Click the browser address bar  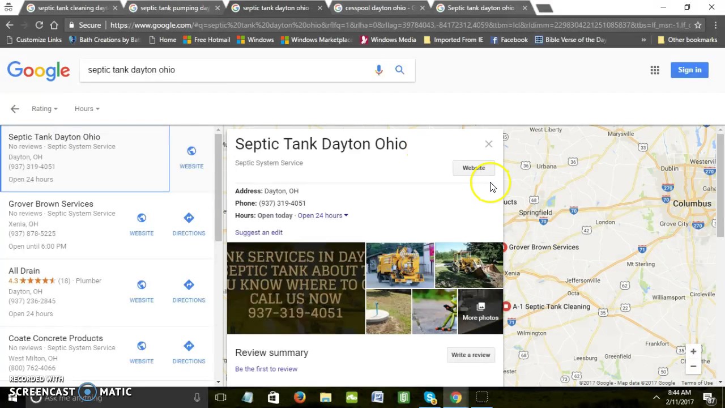[399, 25]
